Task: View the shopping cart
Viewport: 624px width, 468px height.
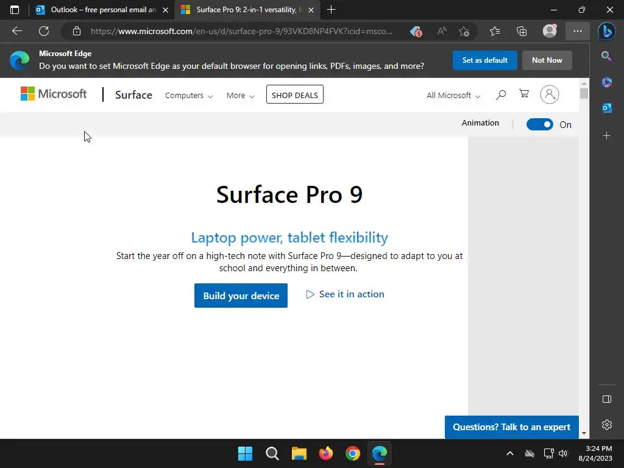Action: (524, 94)
